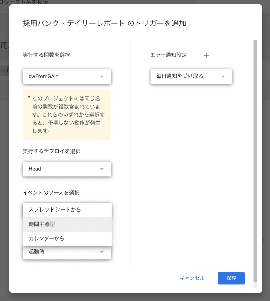
Task: Click the arrow on 毎日通知を受け取る selector
Action: click(223, 76)
